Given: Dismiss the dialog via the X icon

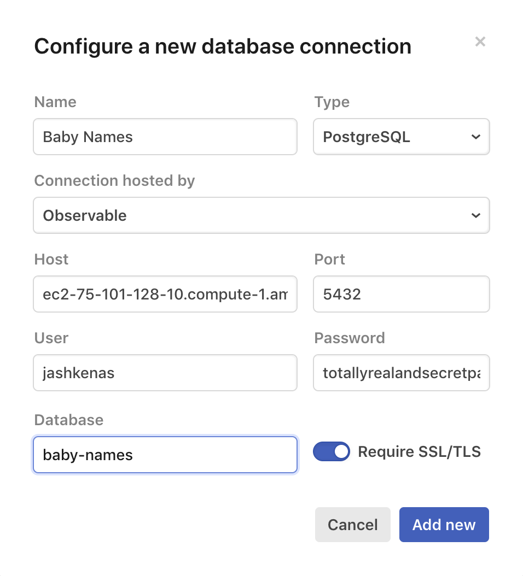Looking at the screenshot, I should [480, 42].
